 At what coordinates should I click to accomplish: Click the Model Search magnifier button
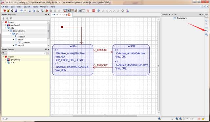48,53
